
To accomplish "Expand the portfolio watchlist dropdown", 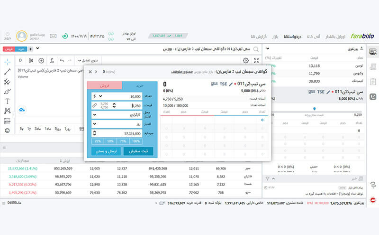I will 268,48.
